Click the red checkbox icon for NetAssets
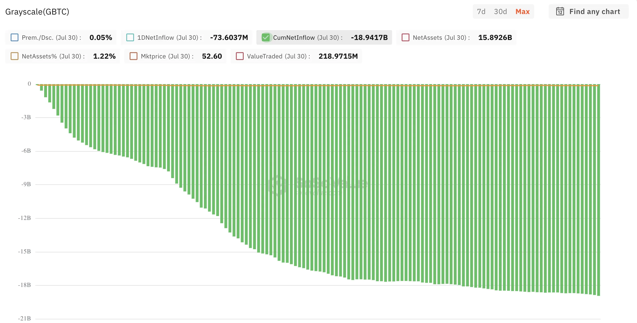 (x=405, y=38)
